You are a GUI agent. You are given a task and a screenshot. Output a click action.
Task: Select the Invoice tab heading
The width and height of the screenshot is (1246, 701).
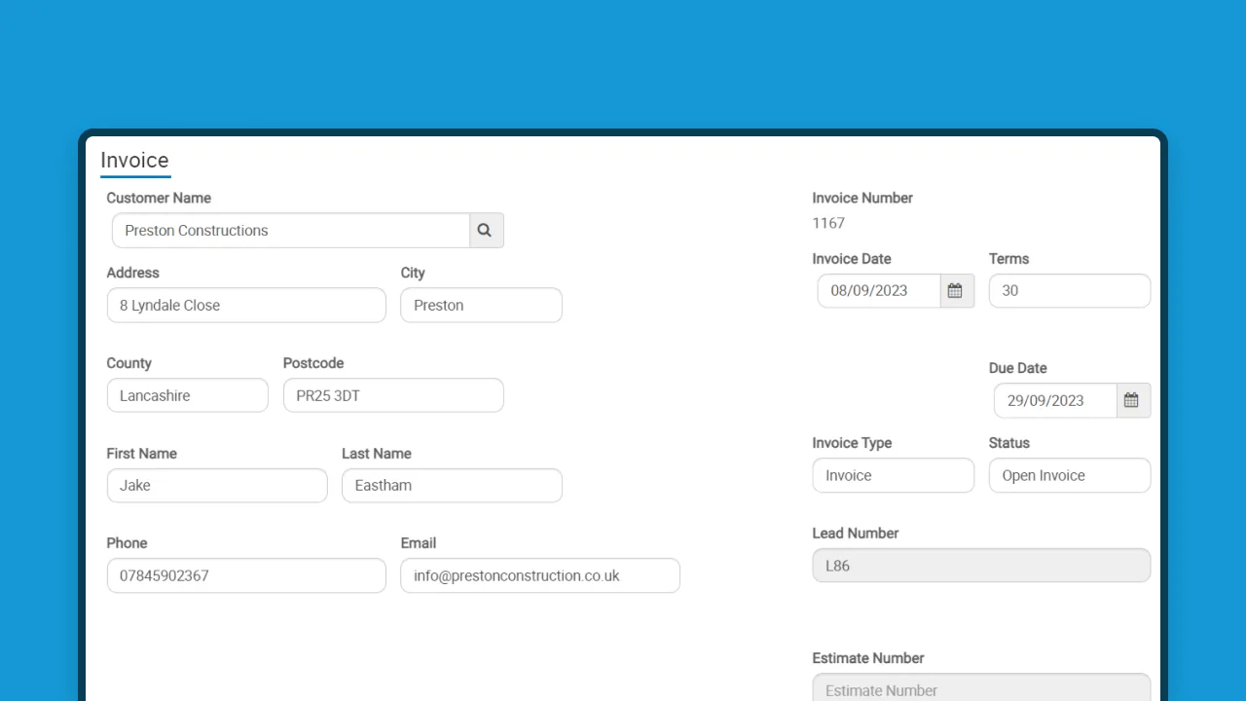click(134, 161)
